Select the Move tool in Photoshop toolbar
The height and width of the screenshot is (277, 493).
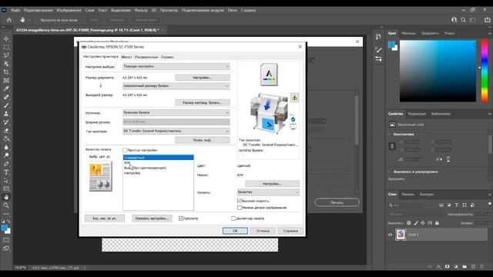click(6, 38)
